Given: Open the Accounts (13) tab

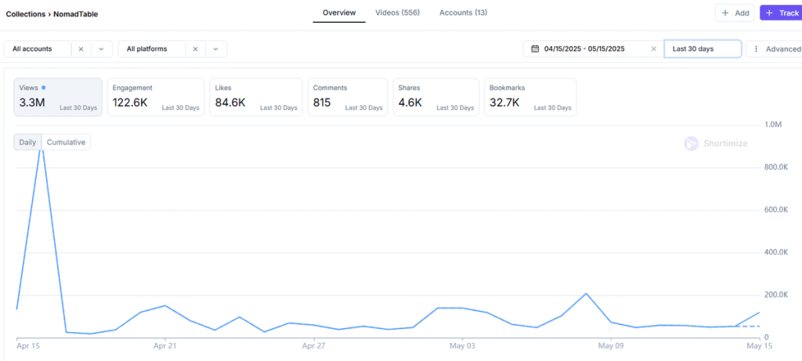Looking at the screenshot, I should point(463,13).
